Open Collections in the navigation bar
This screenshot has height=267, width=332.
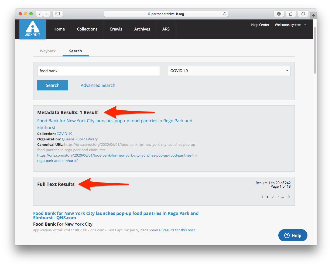[x=87, y=29]
